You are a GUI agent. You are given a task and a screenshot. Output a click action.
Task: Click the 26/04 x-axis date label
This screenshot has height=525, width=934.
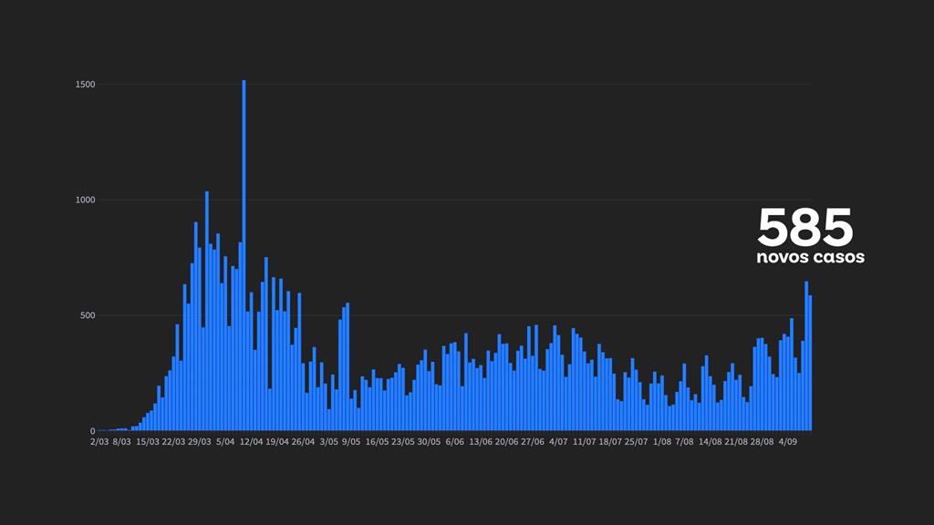(x=303, y=442)
